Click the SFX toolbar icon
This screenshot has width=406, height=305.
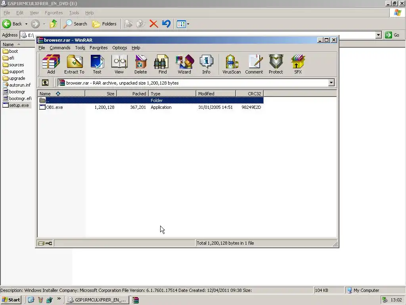[x=298, y=64]
